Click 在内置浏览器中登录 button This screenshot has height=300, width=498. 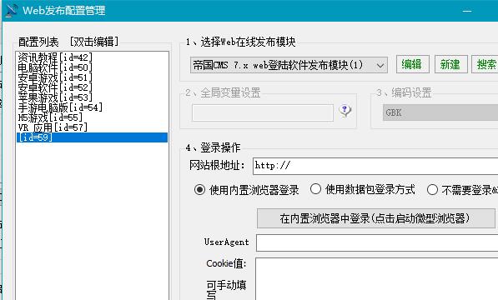coord(375,218)
